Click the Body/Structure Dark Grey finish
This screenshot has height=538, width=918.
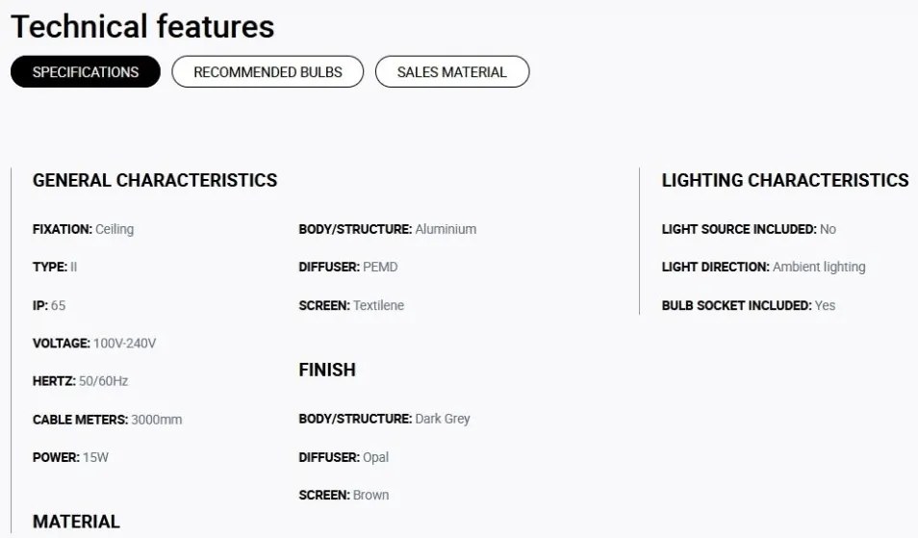(385, 419)
